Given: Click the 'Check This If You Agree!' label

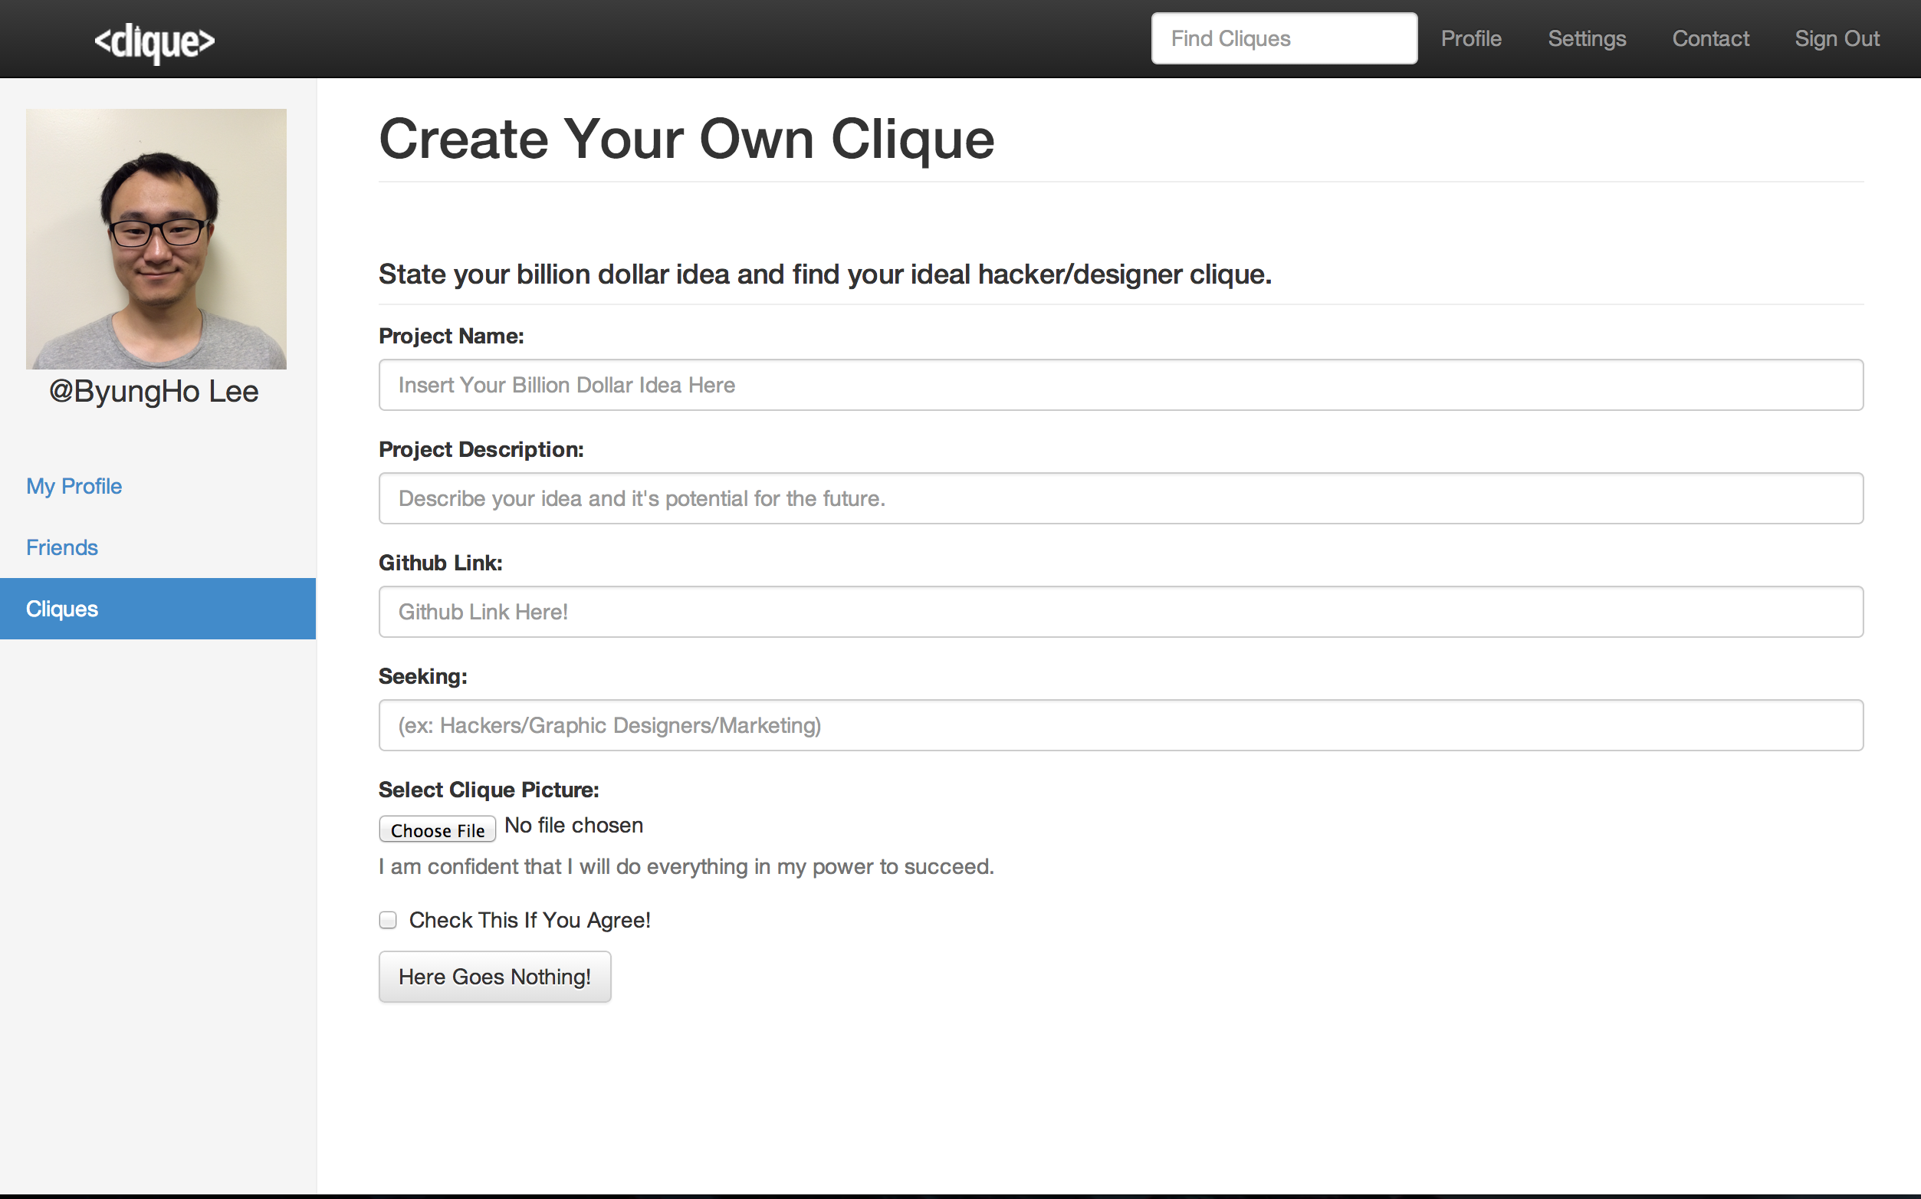Looking at the screenshot, I should coord(530,920).
